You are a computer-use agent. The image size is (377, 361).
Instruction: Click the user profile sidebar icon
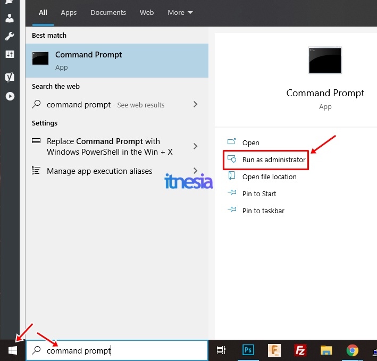click(x=10, y=18)
